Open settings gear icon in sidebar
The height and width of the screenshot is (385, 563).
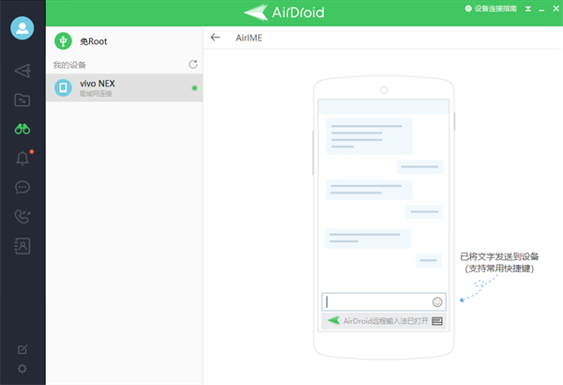tap(23, 368)
